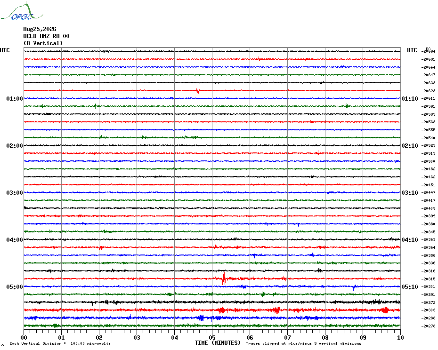
Task: Click the red spike on the -20681 trace
Action: tap(259, 59)
